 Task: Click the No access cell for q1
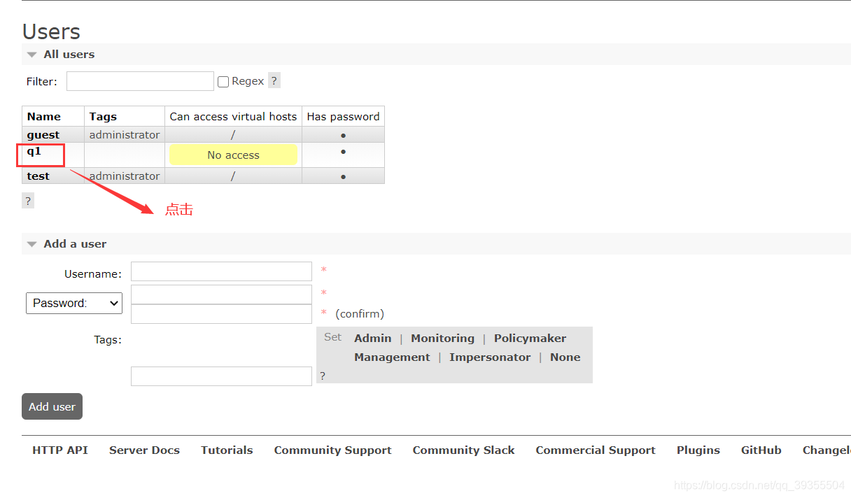(x=233, y=155)
